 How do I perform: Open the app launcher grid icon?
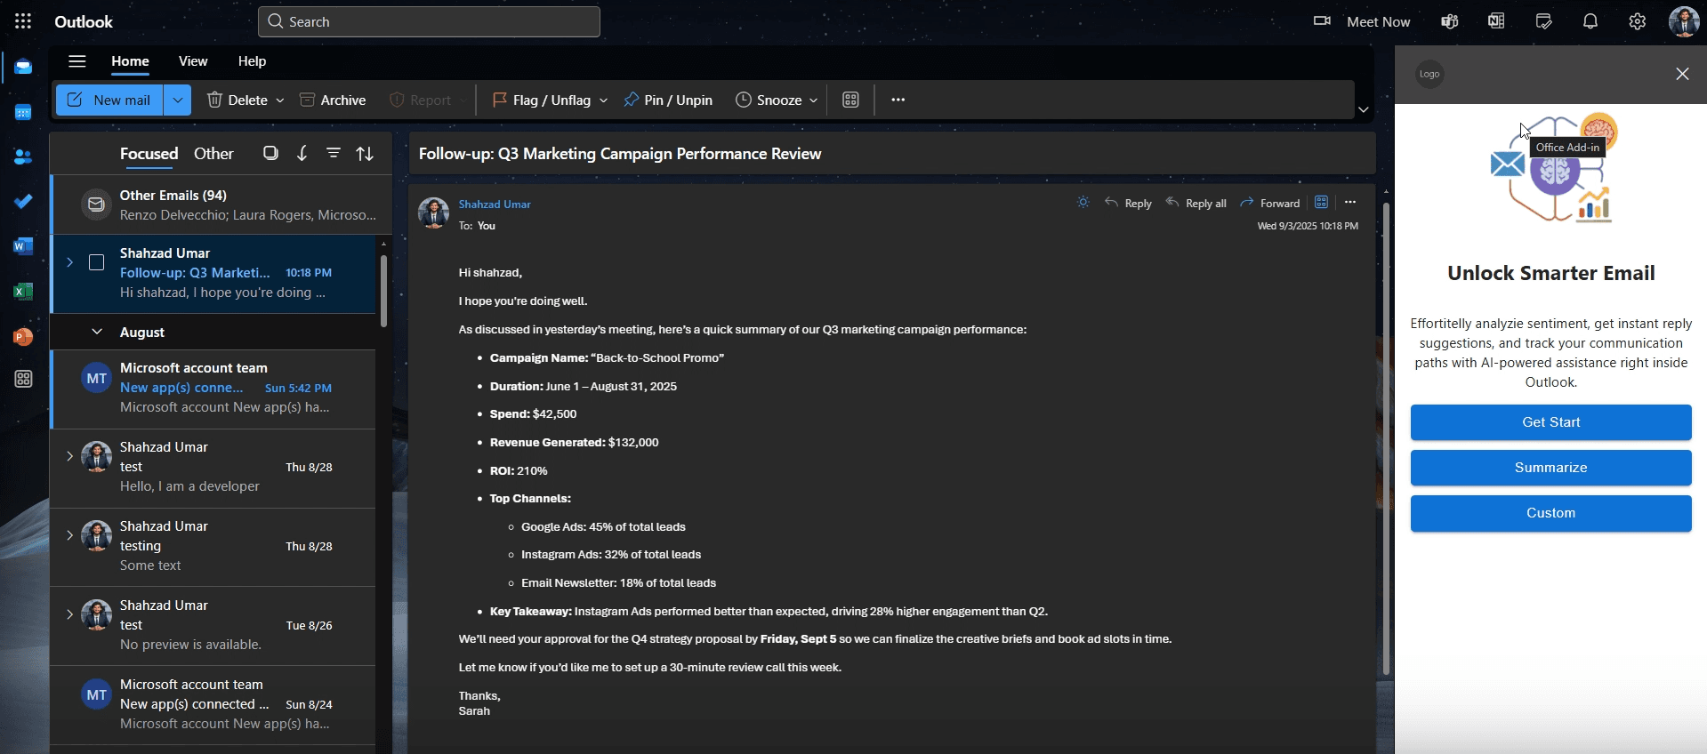pyautogui.click(x=23, y=21)
